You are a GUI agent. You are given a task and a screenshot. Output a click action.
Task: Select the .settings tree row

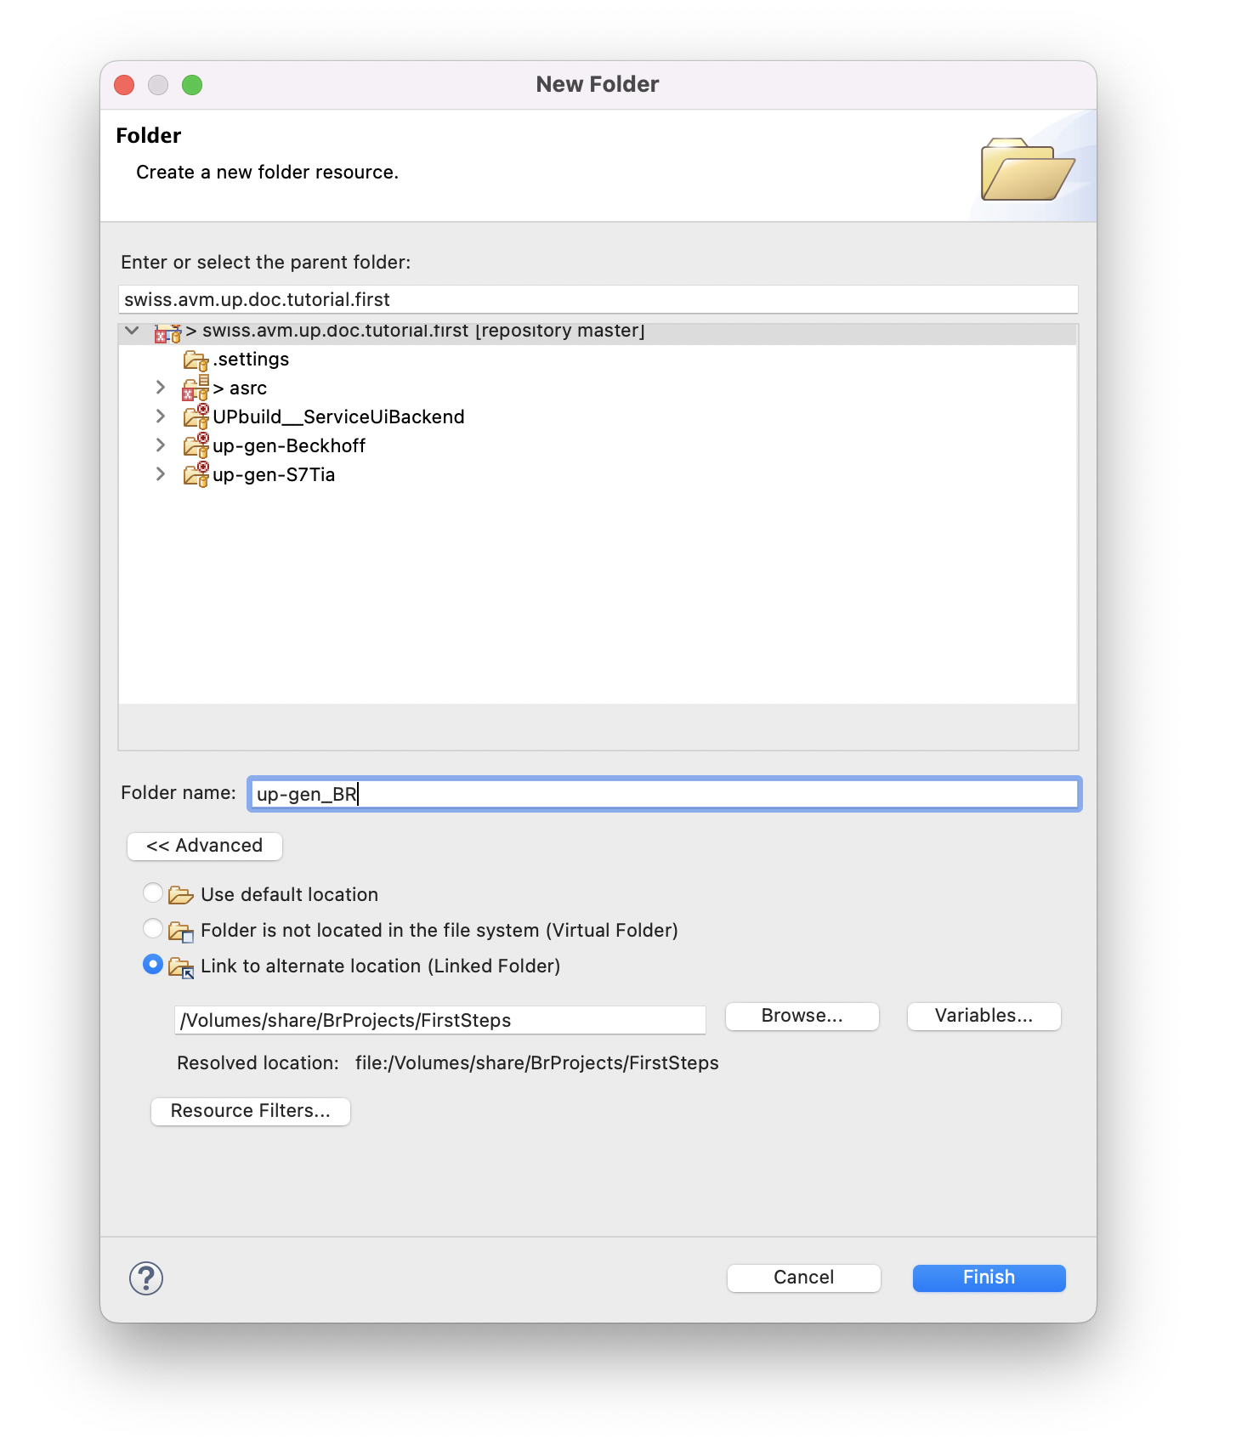(x=598, y=360)
